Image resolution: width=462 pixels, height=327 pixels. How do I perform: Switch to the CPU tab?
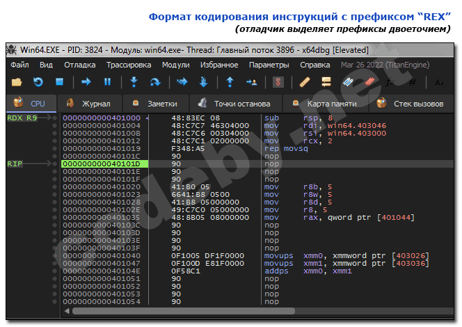pos(31,104)
